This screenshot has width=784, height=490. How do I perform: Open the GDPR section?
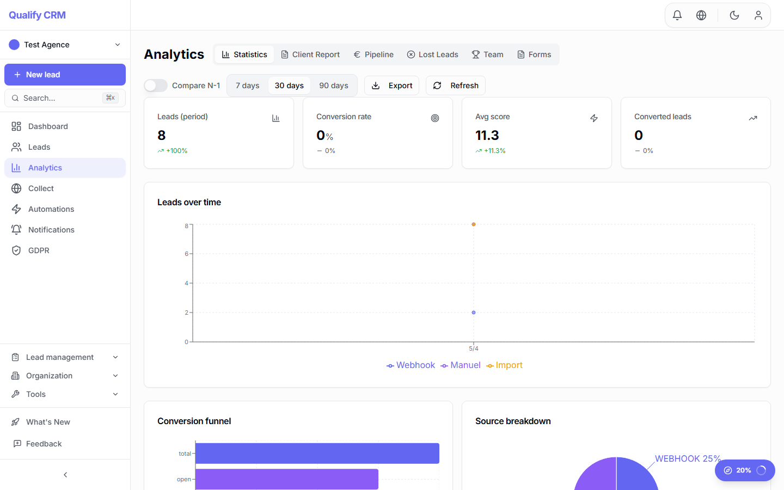[x=38, y=250]
